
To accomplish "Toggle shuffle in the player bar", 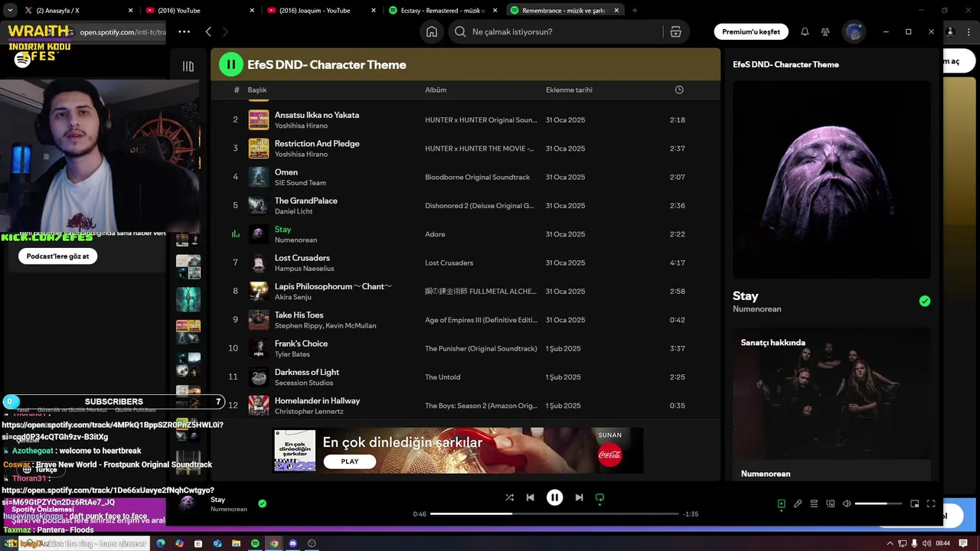I will 509,497.
